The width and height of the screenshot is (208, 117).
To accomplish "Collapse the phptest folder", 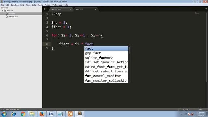I will click(x=2, y=11).
